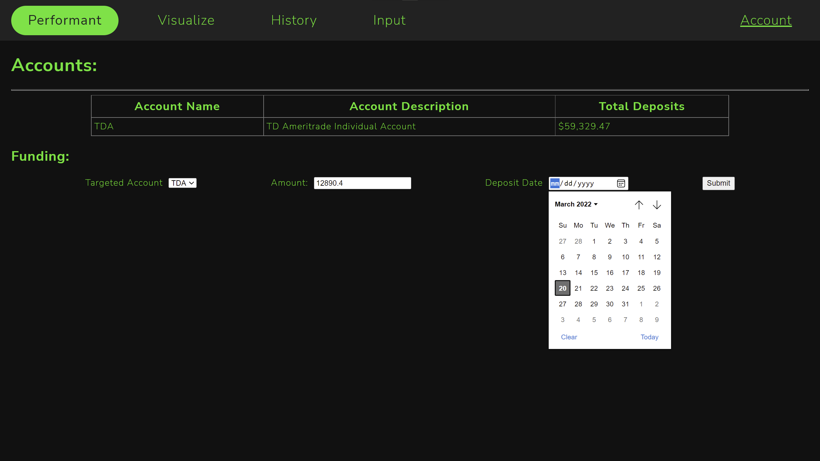Choose March 31 in the date picker
The height and width of the screenshot is (461, 820).
point(625,304)
